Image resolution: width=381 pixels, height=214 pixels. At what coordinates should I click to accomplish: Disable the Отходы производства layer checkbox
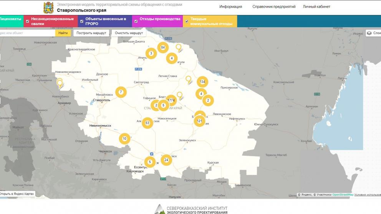click(x=136, y=21)
